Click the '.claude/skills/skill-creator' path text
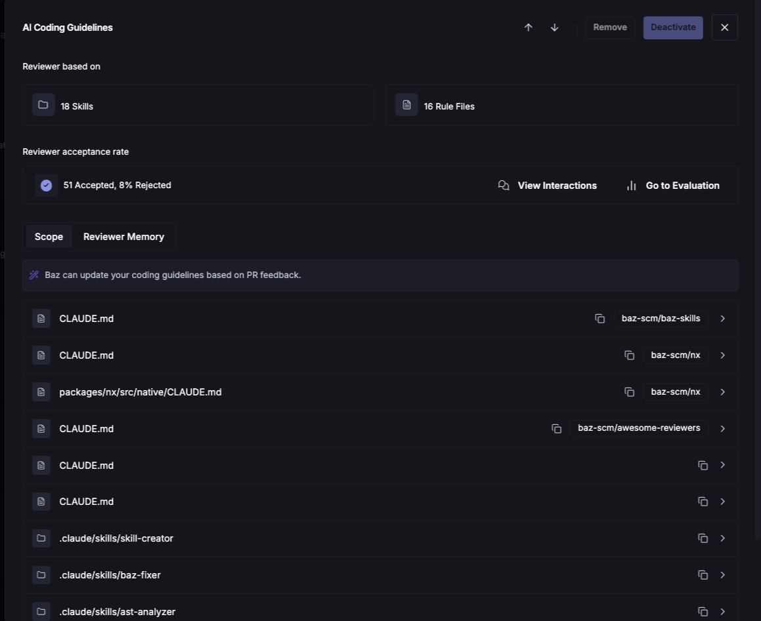This screenshot has height=621, width=761. point(116,538)
